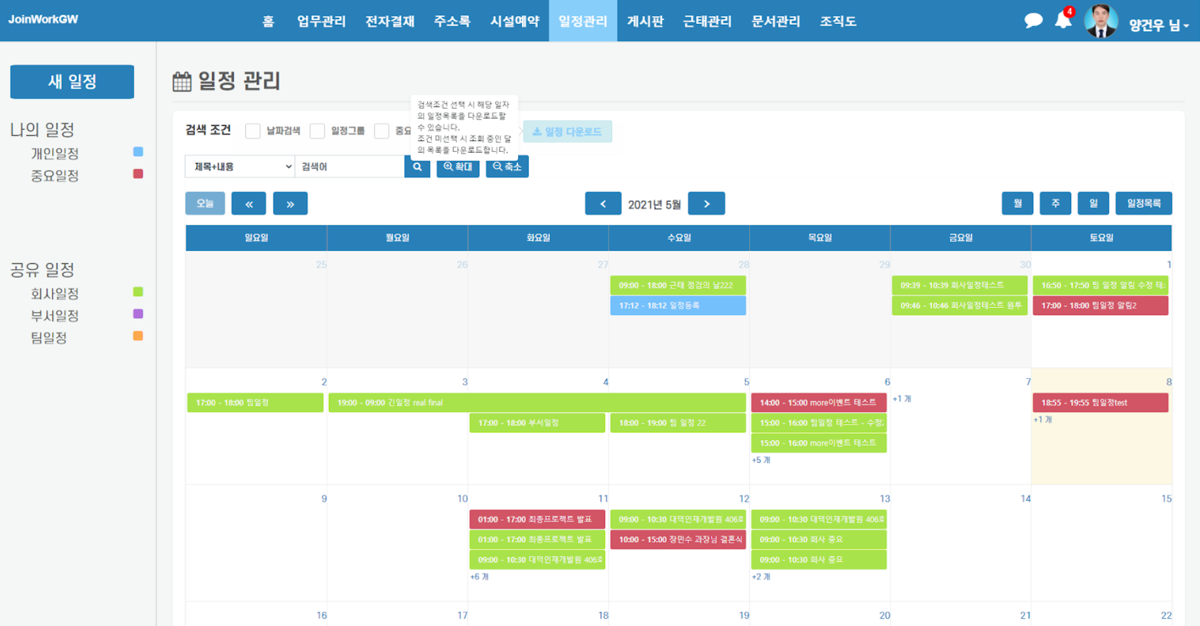The height and width of the screenshot is (626, 1200).
Task: Tick the 중요 checkbox in search conditions
Action: [x=382, y=131]
